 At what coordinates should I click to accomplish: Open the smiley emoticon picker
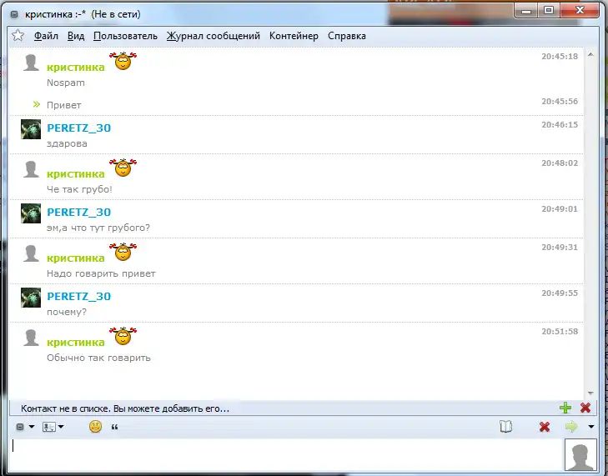tap(95, 427)
